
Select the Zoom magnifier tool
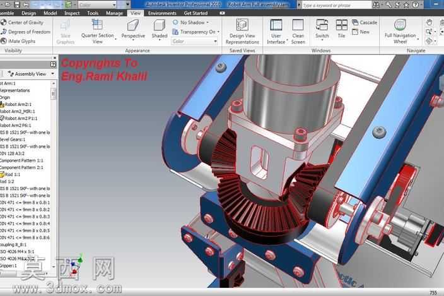[429, 32]
